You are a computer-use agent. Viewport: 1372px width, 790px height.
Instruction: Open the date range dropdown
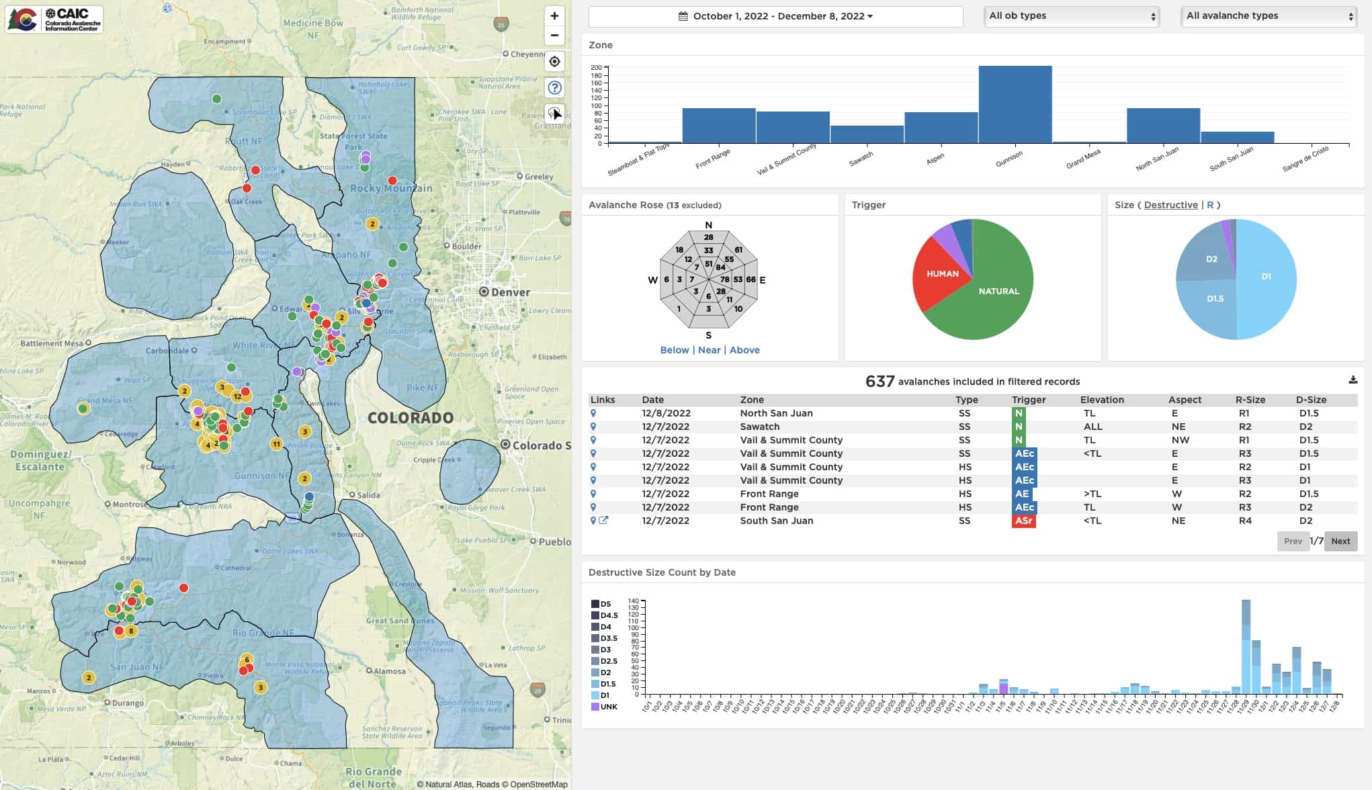point(776,16)
